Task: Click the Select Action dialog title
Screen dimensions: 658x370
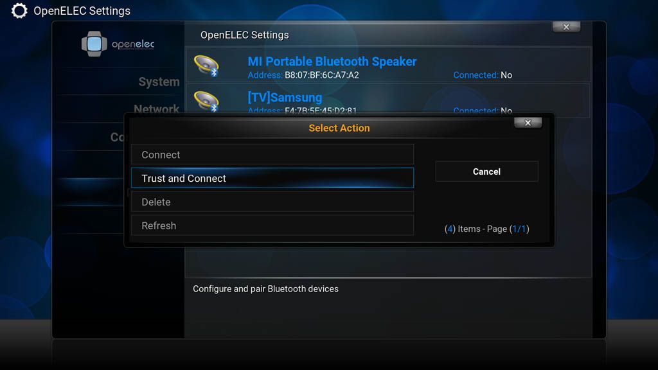Action: 339,128
